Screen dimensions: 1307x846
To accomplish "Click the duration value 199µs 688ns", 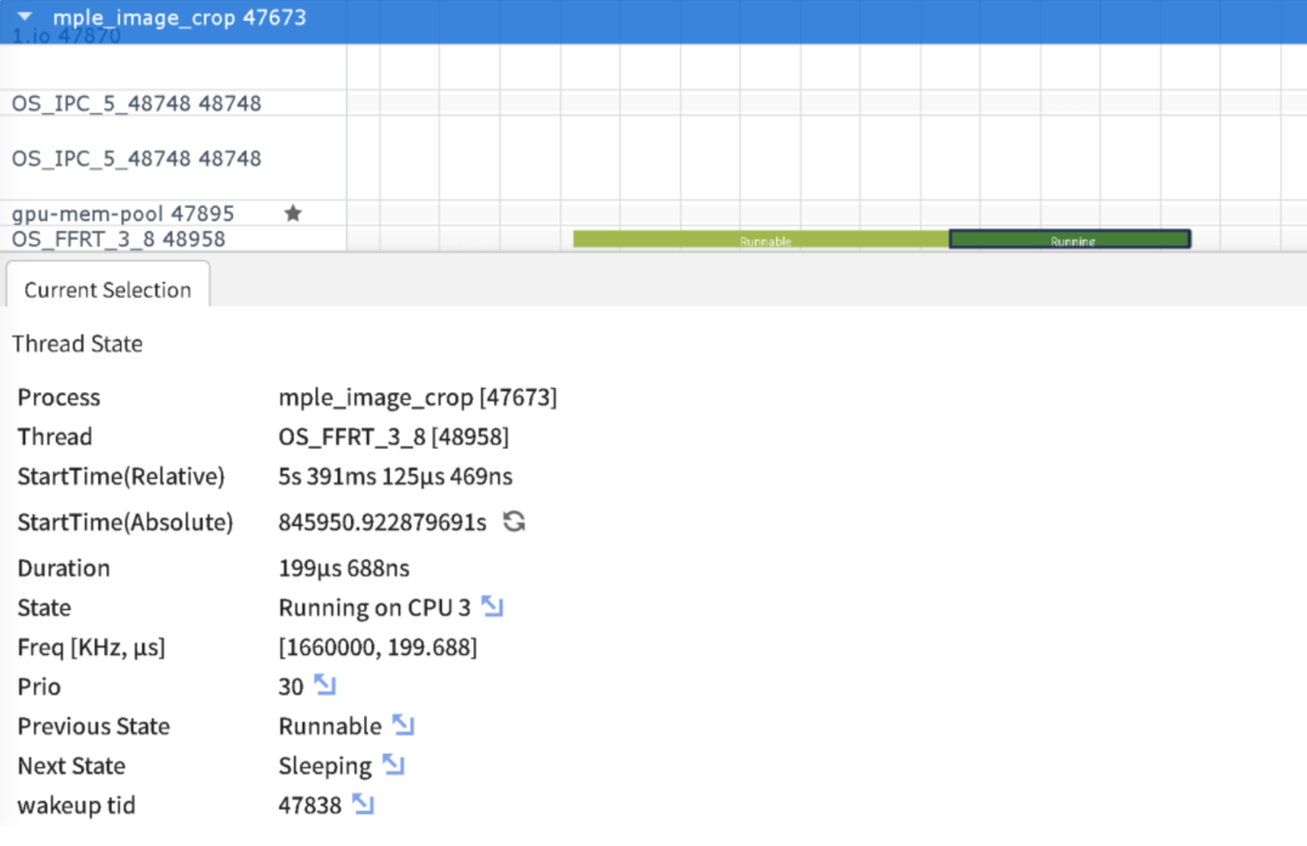I will coord(344,568).
